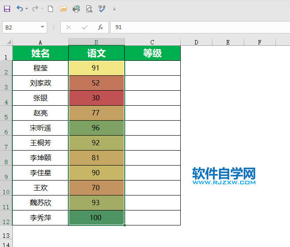This screenshot has height=247, width=290.
Task: Click the score cell 70
Action: 97,188
